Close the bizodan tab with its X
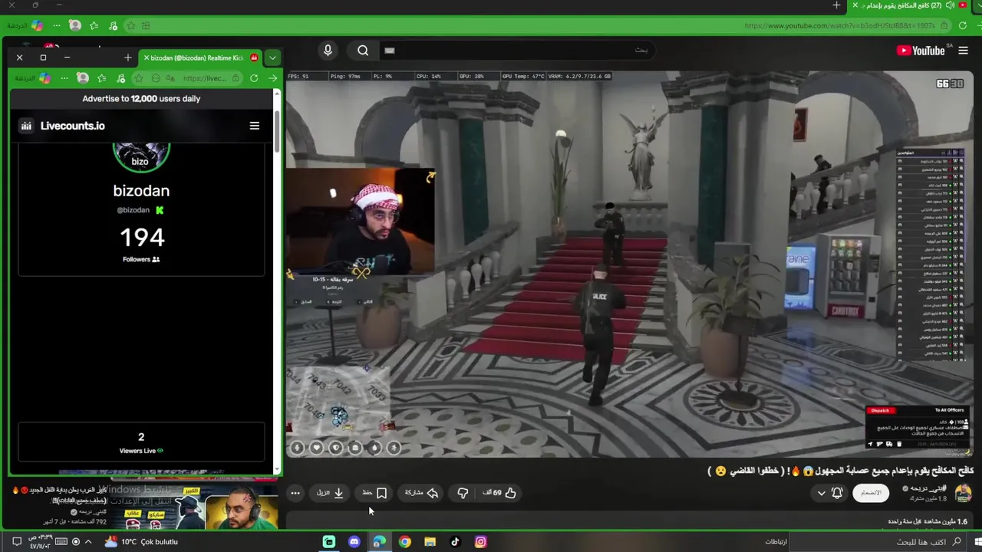The width and height of the screenshot is (982, 552). (147, 58)
